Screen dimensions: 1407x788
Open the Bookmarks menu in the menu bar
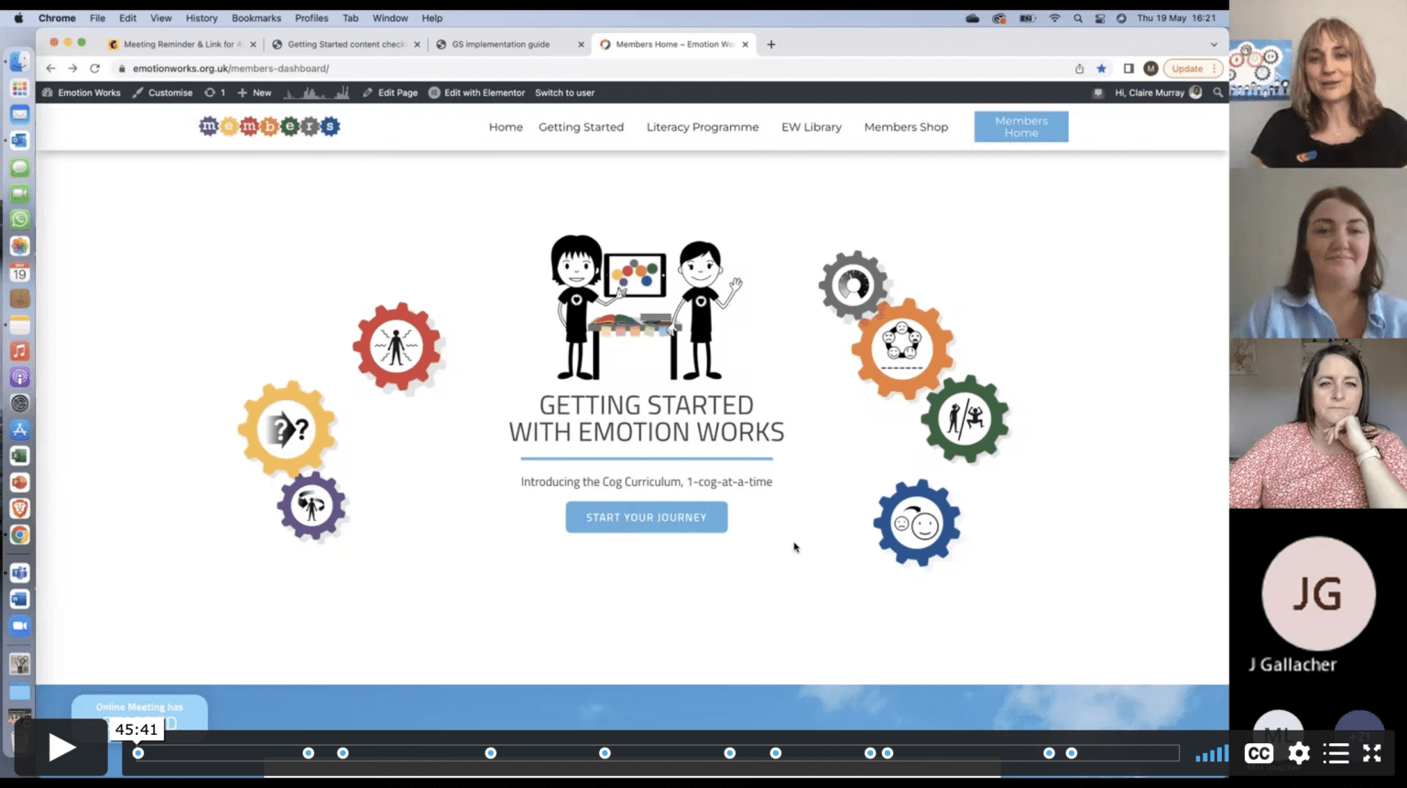[256, 17]
